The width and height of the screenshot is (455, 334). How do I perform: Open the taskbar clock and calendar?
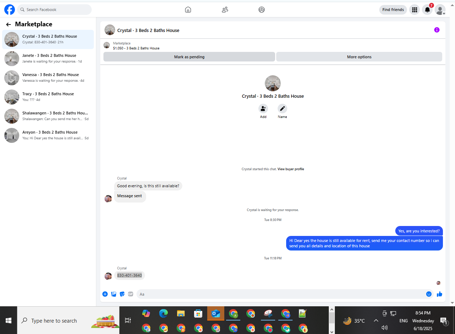423,320
